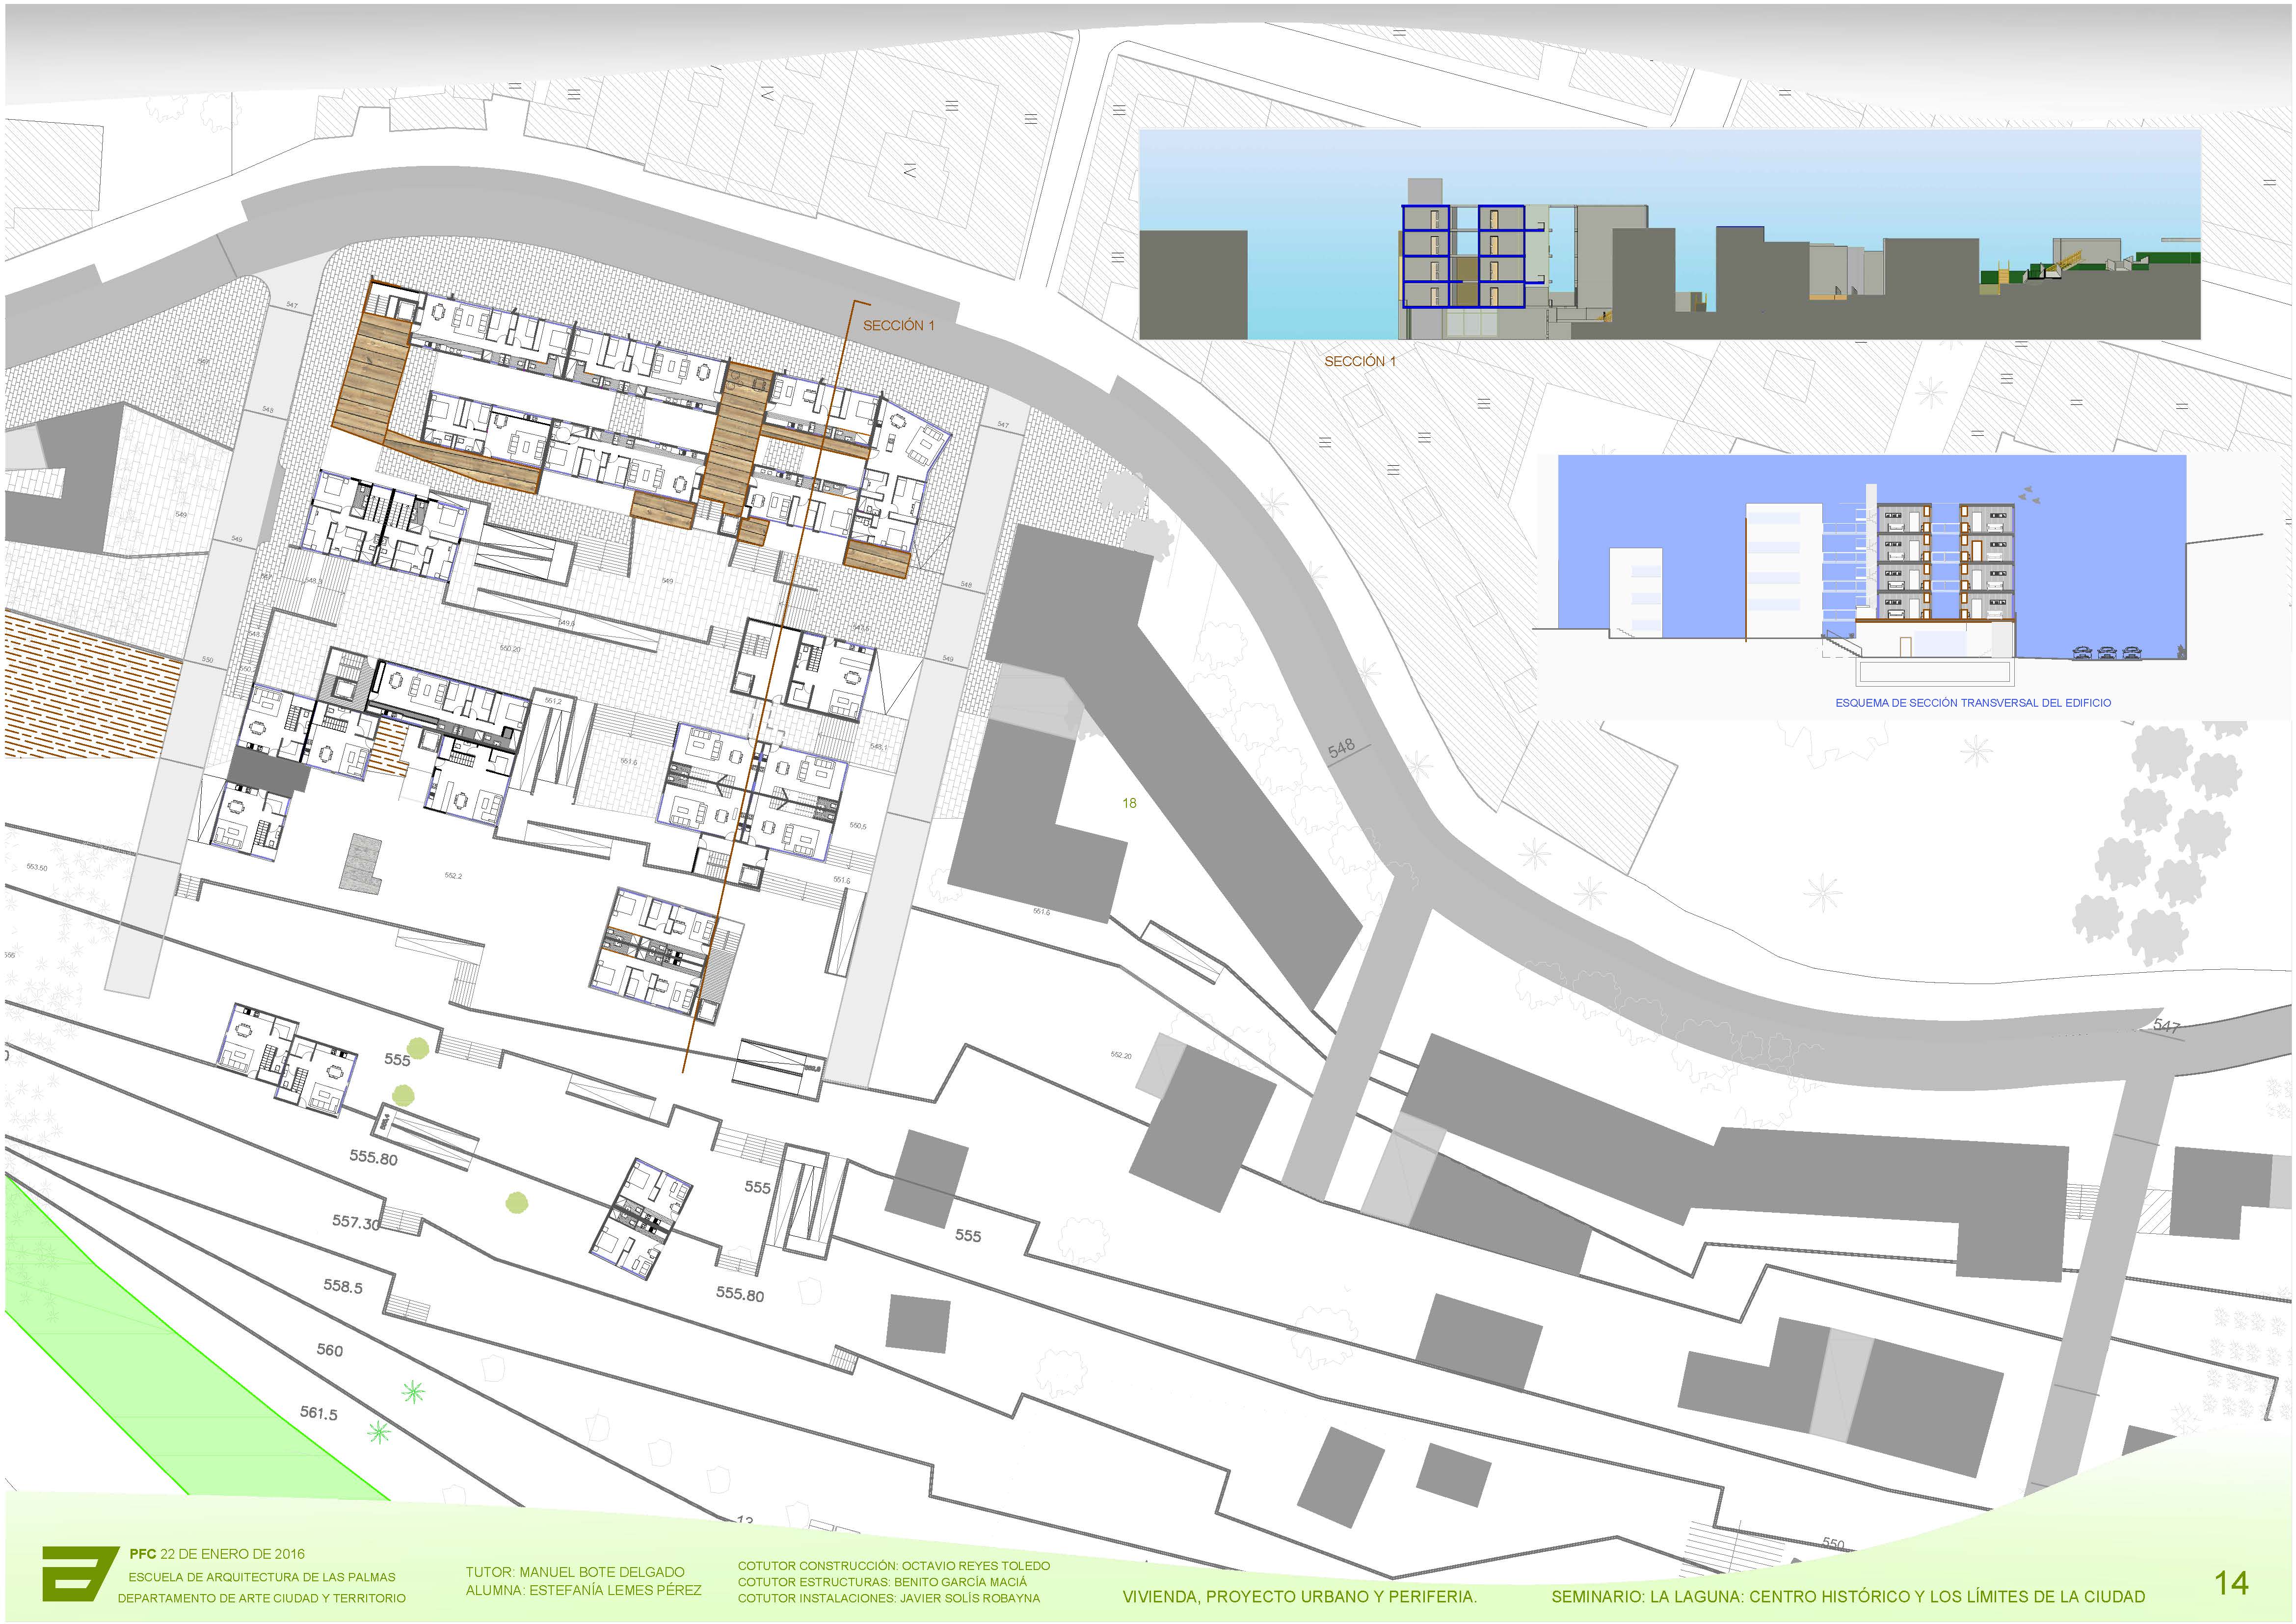The image size is (2296, 1624).
Task: Click the 557.30 elevation label
Action: click(x=355, y=1222)
